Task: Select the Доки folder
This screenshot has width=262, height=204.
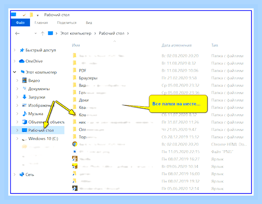Action: [x=84, y=100]
